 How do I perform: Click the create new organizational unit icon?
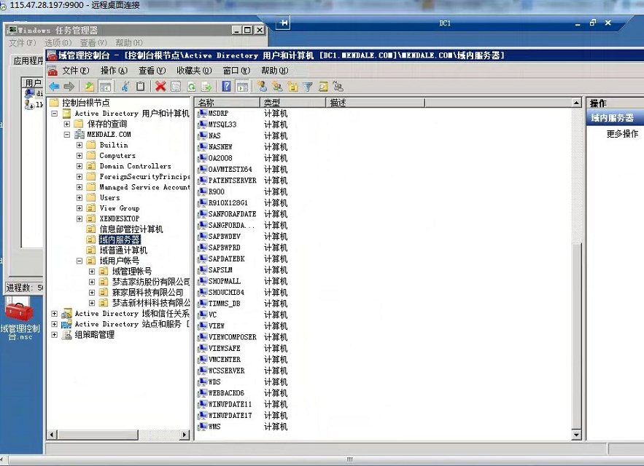(x=293, y=86)
